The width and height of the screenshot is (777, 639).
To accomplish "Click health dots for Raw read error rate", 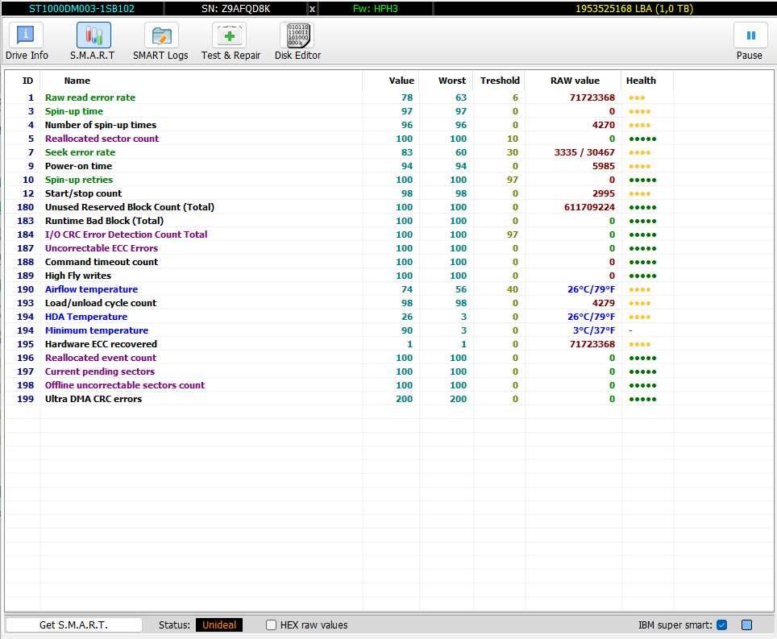I will click(637, 98).
